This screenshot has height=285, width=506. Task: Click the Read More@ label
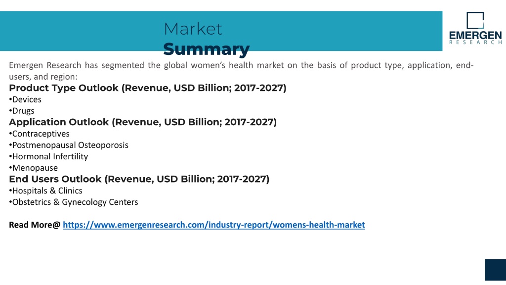35,225
